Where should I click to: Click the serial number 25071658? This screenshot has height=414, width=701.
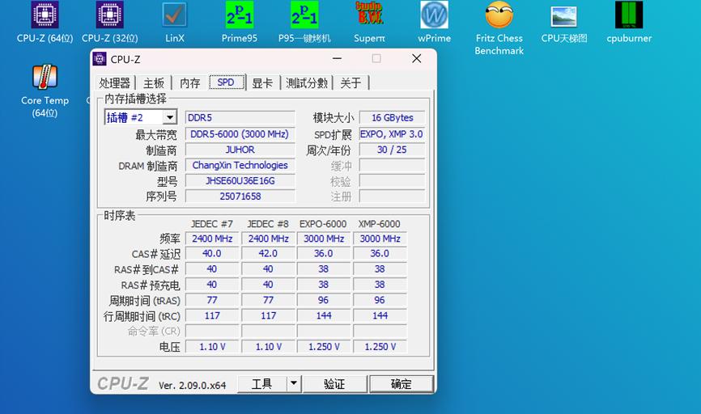240,196
